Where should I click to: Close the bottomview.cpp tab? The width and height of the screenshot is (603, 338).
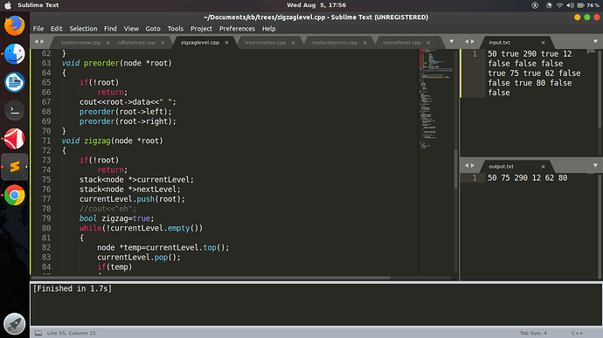coord(107,43)
